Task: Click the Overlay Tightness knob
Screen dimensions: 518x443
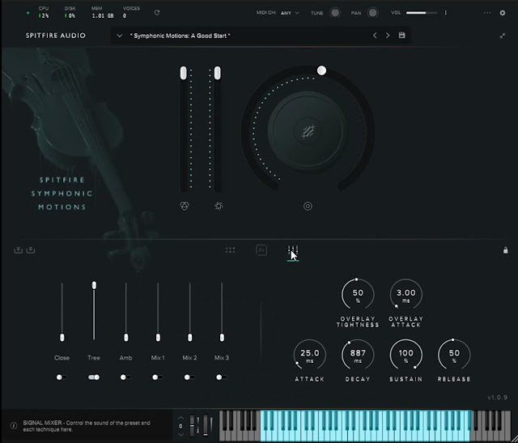Action: coord(358,295)
